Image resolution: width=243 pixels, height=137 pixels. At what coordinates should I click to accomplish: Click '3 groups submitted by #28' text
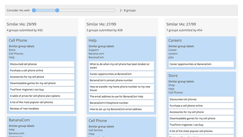104,30
